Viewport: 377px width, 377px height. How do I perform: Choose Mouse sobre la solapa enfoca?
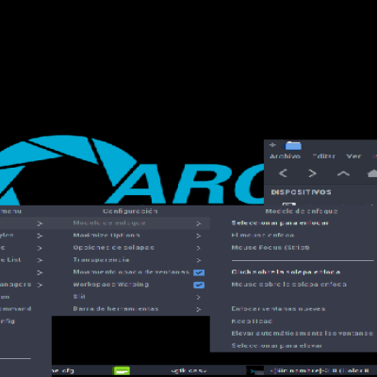(288, 285)
